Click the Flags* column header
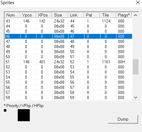Image resolution: width=142 pixels, height=132 pixels. tap(124, 15)
